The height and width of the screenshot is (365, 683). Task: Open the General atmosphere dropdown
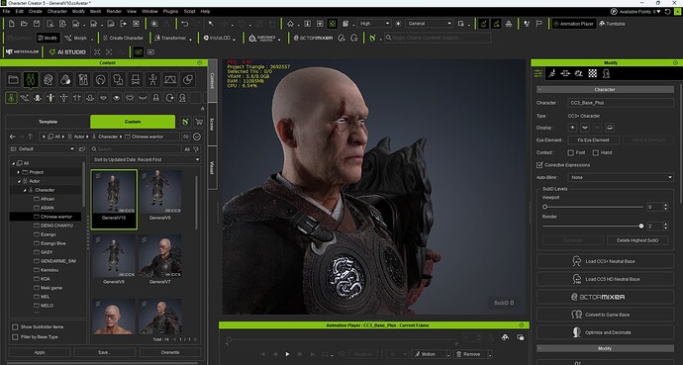[x=429, y=24]
